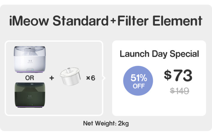Click the logo on the green fountain
Image resolution: width=212 pixels, height=138 pixels.
coord(30,97)
